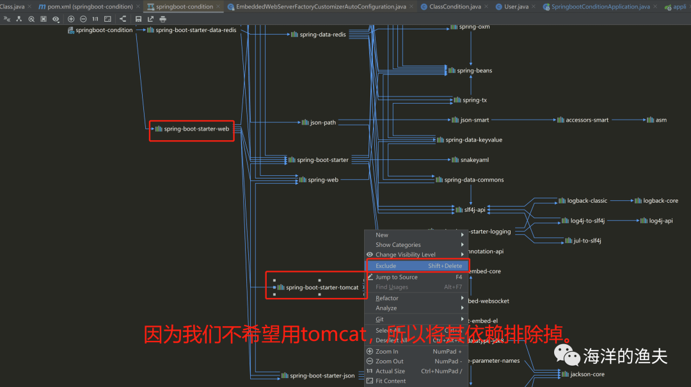Click the toolbar zoom out minus icon
The height and width of the screenshot is (387, 691).
coord(83,19)
